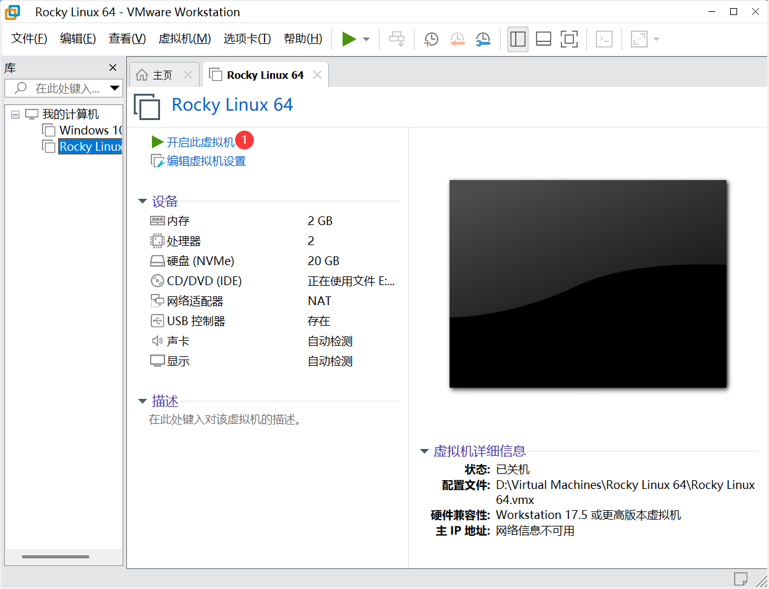
Task: Click the 硬盘 (NVMe) device row
Action: click(x=274, y=261)
